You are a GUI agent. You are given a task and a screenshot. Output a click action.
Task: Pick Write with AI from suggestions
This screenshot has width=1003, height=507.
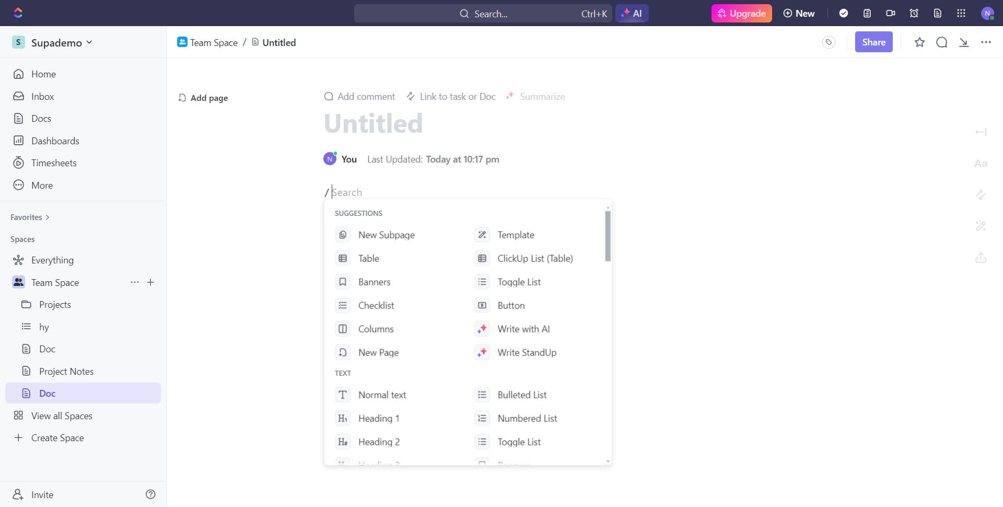[x=523, y=329]
